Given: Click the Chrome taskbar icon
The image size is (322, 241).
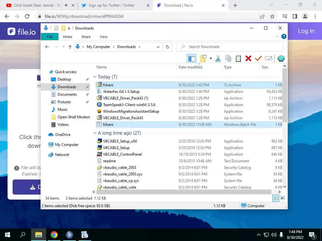Looking at the screenshot, I should click(x=54, y=235).
